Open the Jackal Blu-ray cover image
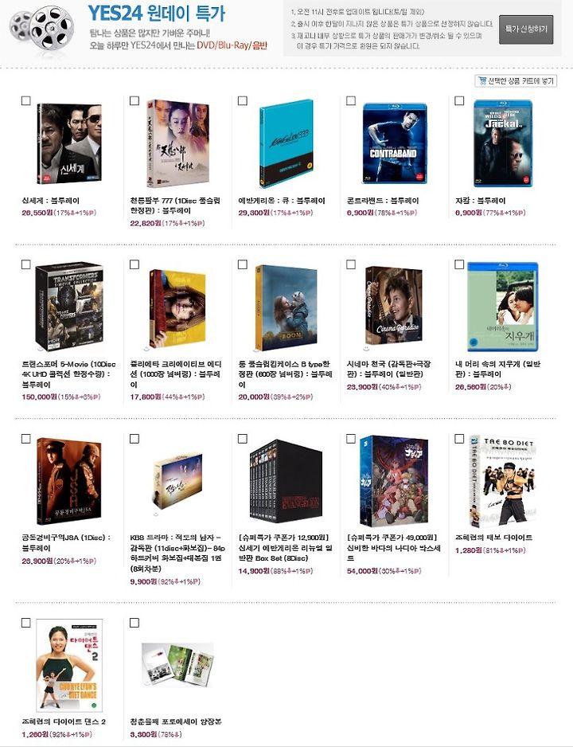Viewport: 573px width, 747px height. (503, 143)
